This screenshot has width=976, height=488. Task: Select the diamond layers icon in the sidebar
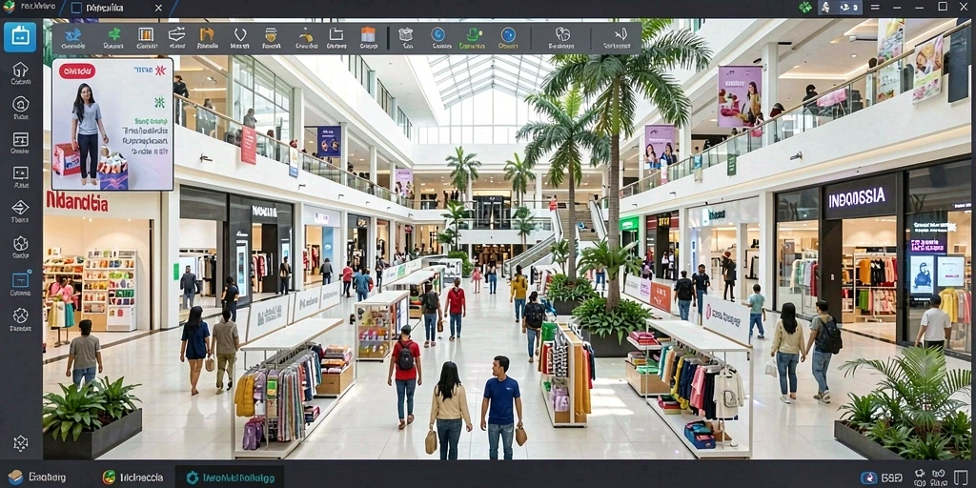tap(21, 207)
